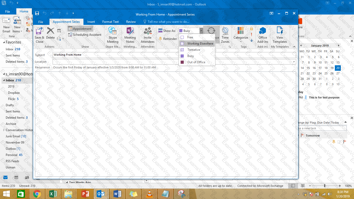This screenshot has height=199, width=354.
Task: Click into the Subject text field
Action: (174, 55)
